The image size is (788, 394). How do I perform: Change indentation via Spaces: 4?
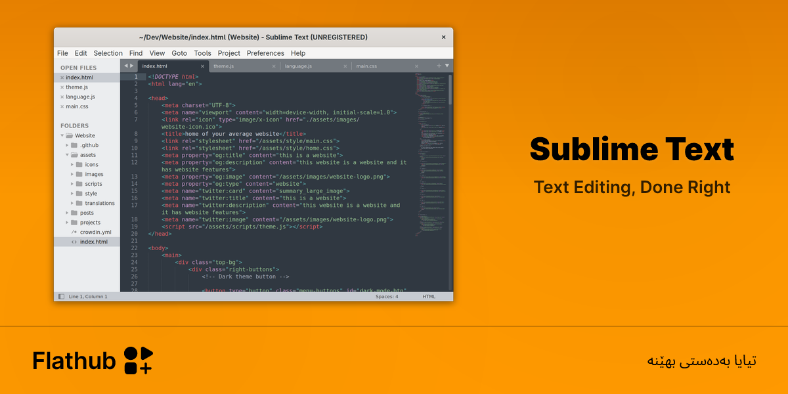point(387,297)
